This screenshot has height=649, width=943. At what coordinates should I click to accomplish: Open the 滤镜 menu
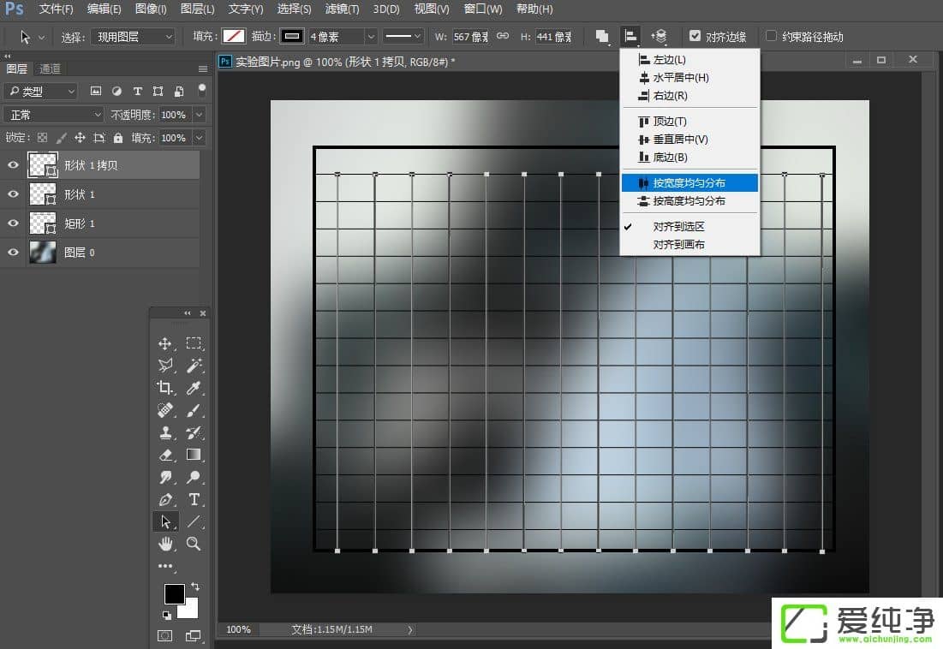(x=341, y=9)
